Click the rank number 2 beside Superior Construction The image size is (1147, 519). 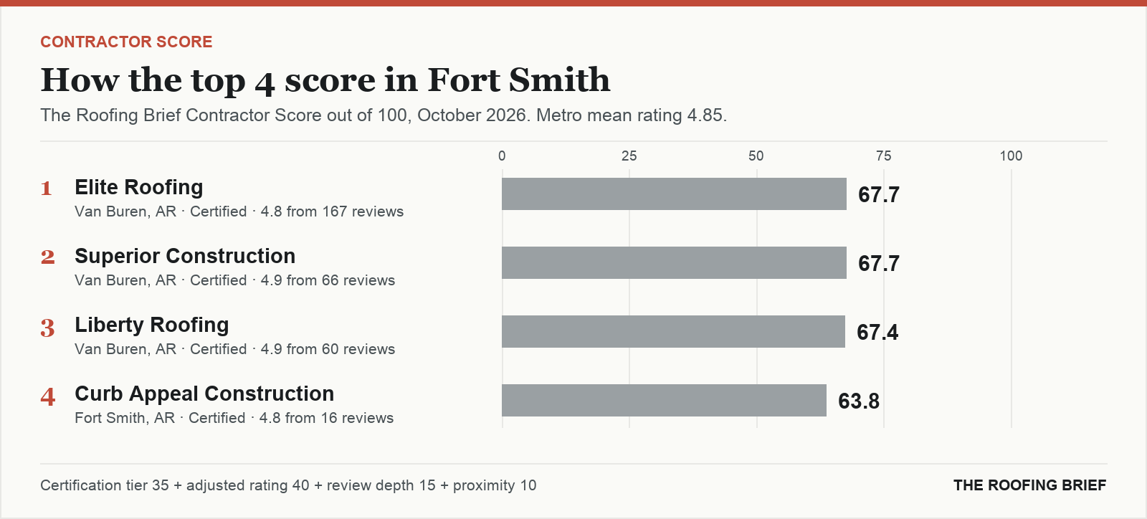click(x=47, y=257)
